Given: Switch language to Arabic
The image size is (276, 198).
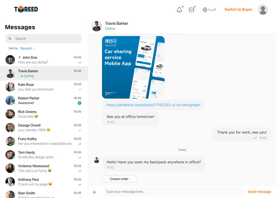Looking at the screenshot, I should click(212, 9).
